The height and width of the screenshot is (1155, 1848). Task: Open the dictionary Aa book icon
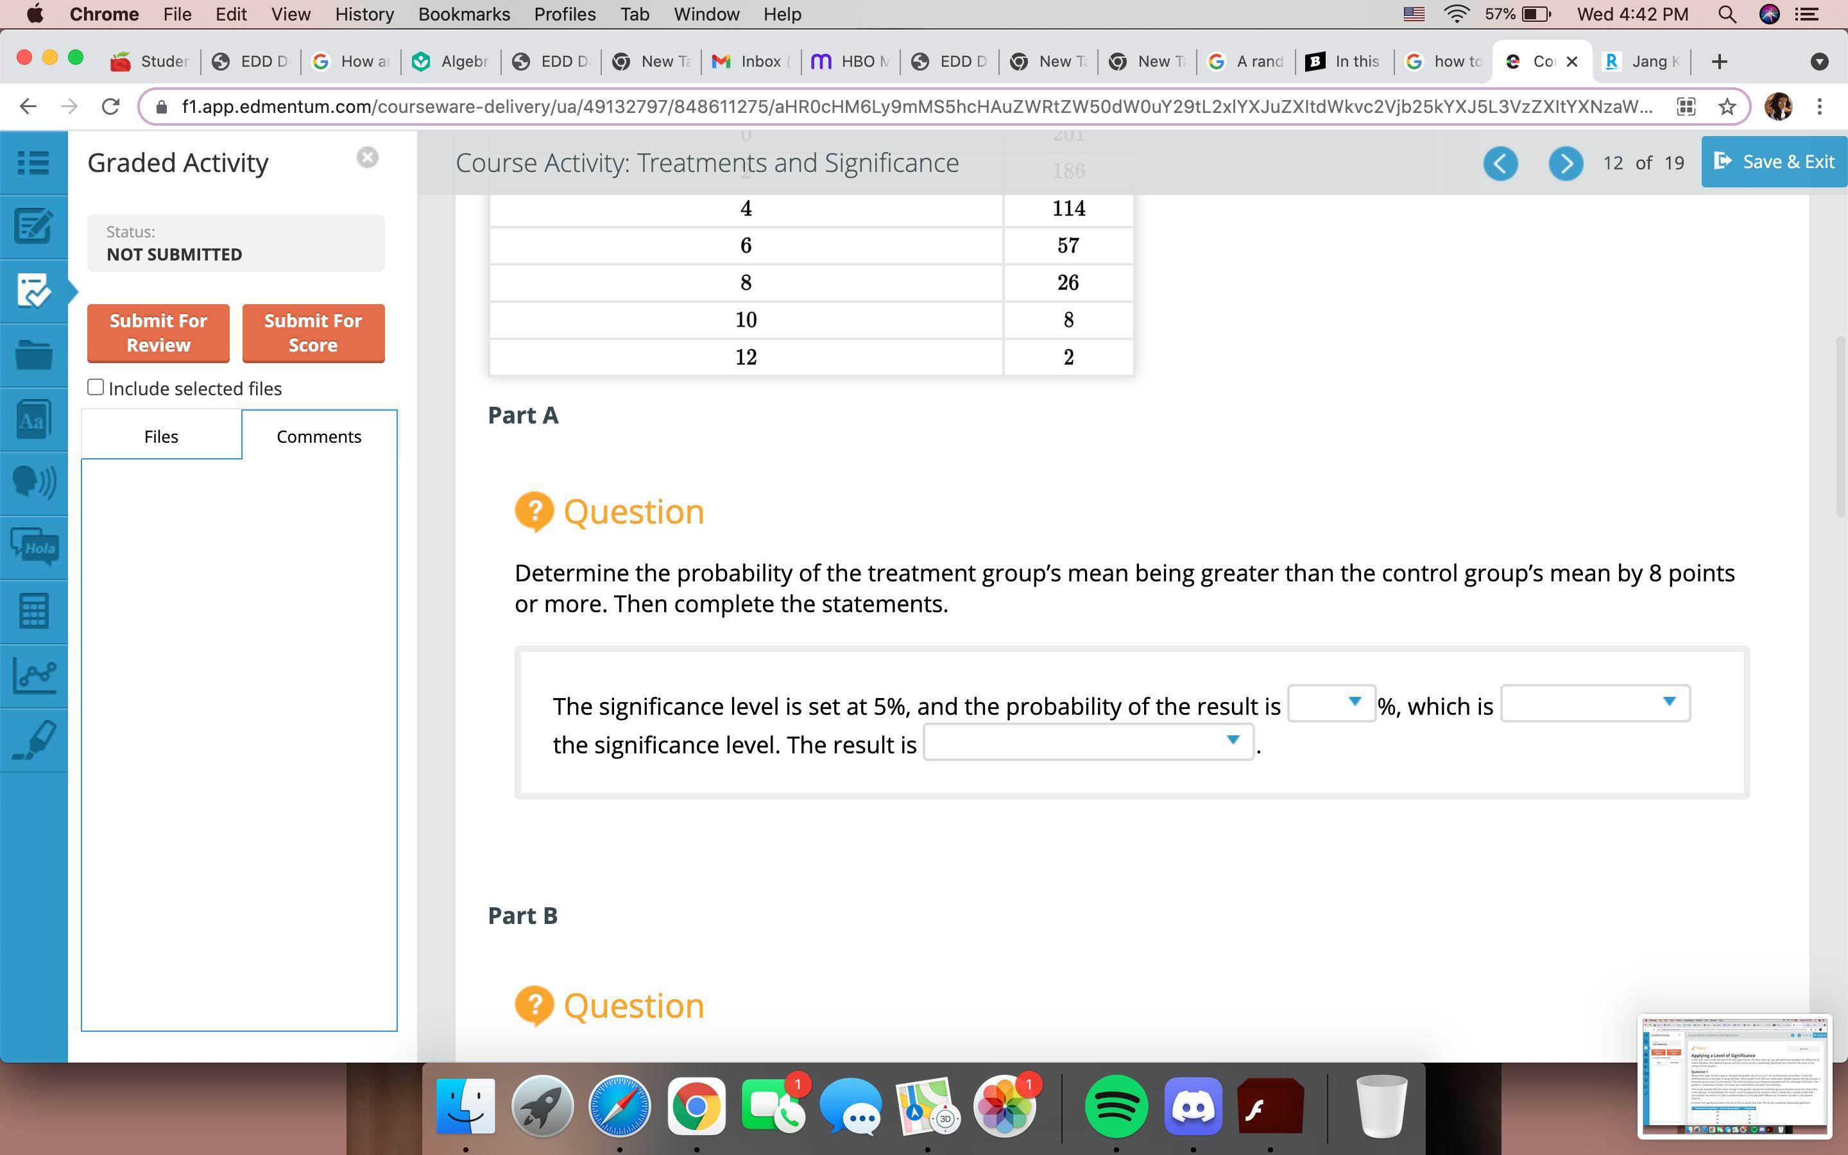click(33, 420)
